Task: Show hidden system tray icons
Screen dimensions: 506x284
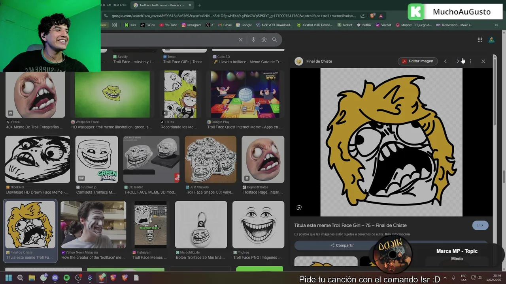Action: 445,278
